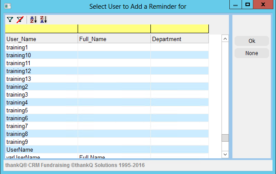Sort ascending with the A-Z icon
The height and width of the screenshot is (174, 276).
pos(34,19)
